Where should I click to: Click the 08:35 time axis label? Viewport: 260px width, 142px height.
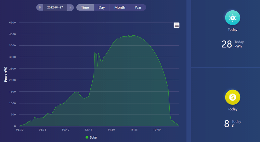tap(43, 130)
